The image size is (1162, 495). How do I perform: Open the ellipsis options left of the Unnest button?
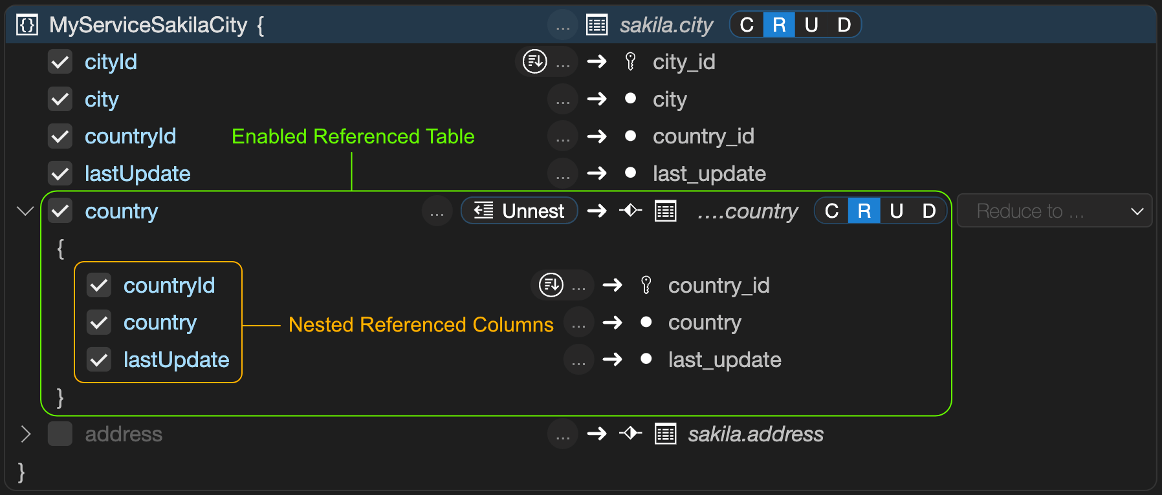pos(437,211)
